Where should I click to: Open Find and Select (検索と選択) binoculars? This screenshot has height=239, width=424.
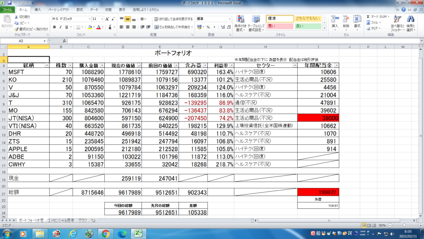pos(410,23)
